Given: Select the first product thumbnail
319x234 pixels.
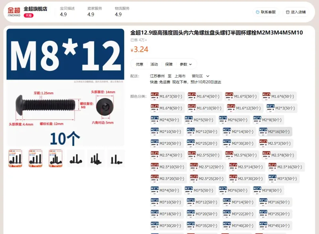Looking at the screenshot, I should [15, 158].
